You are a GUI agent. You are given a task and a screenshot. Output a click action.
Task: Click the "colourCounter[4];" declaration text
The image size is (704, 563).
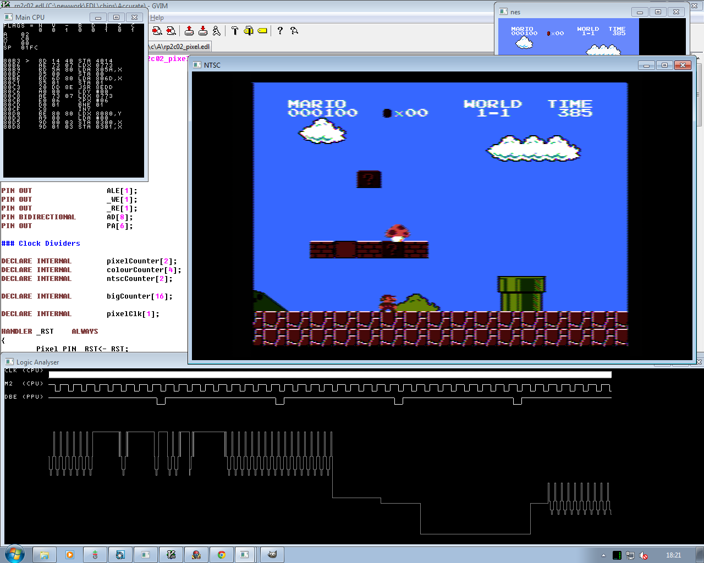[x=144, y=270]
